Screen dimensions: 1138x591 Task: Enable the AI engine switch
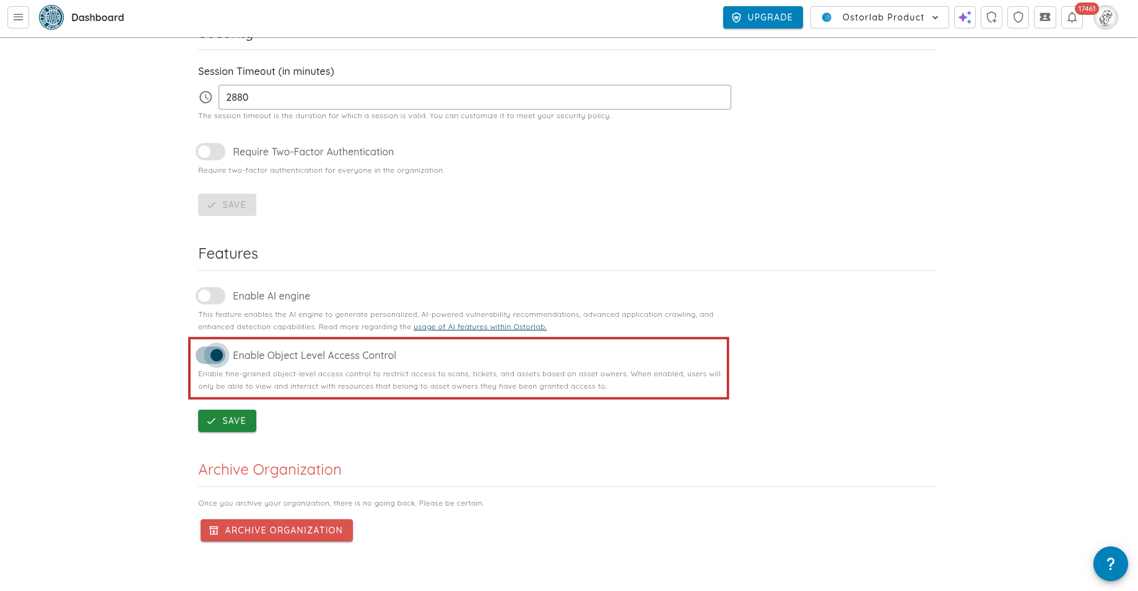[211, 296]
